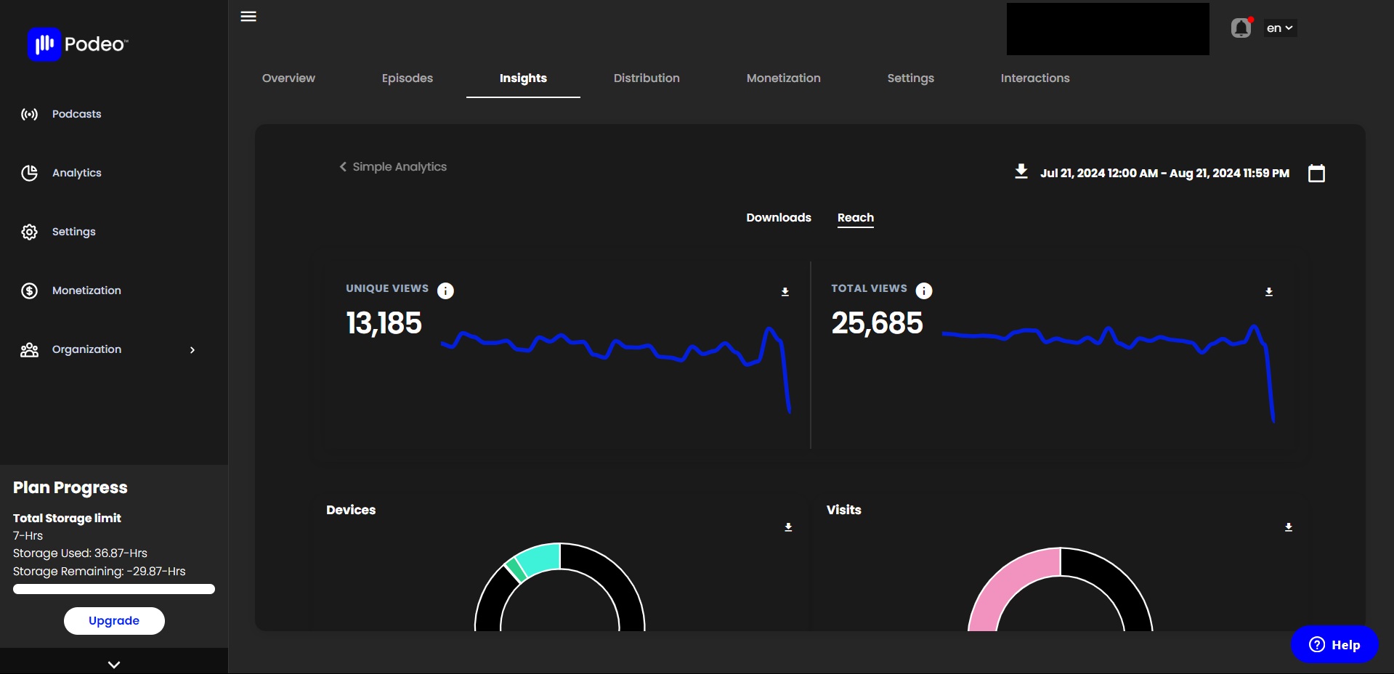This screenshot has width=1394, height=674.
Task: Click the Upgrade button
Action: 114,621
